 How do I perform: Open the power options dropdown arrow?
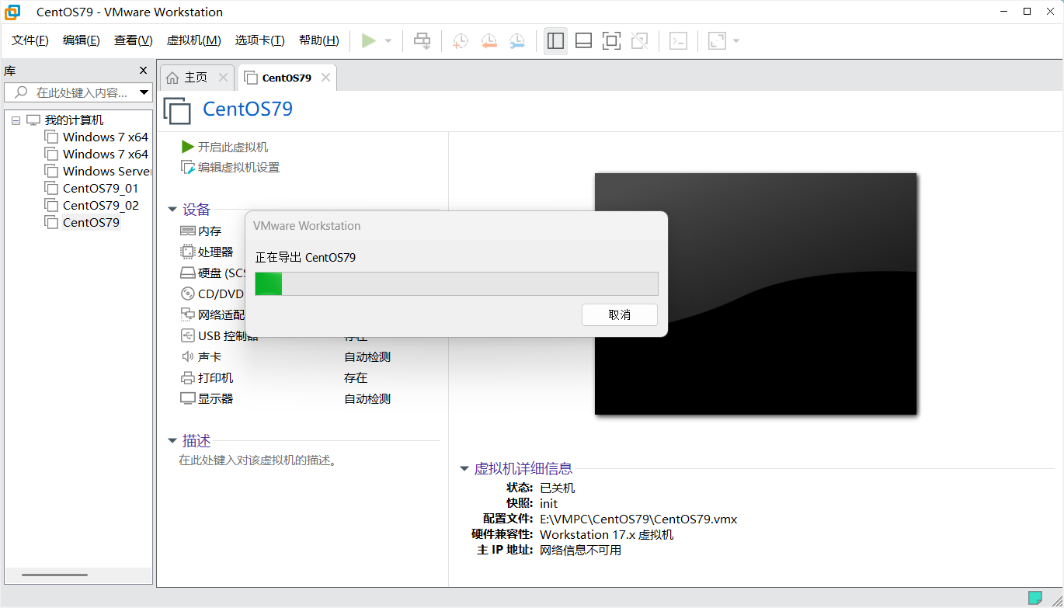point(388,41)
